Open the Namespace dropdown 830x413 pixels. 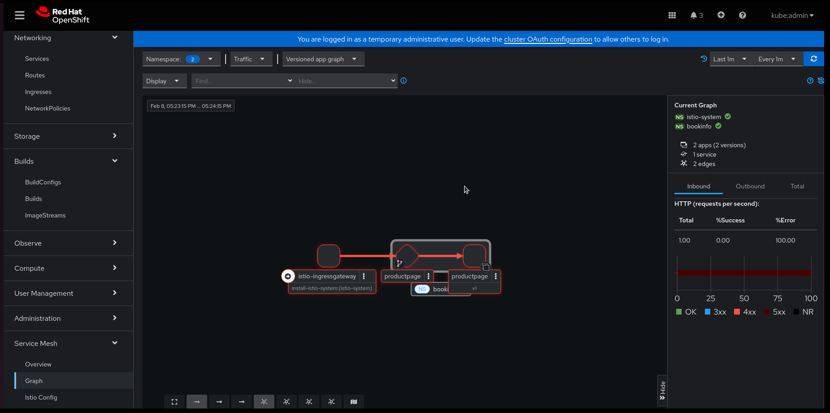[x=181, y=59]
